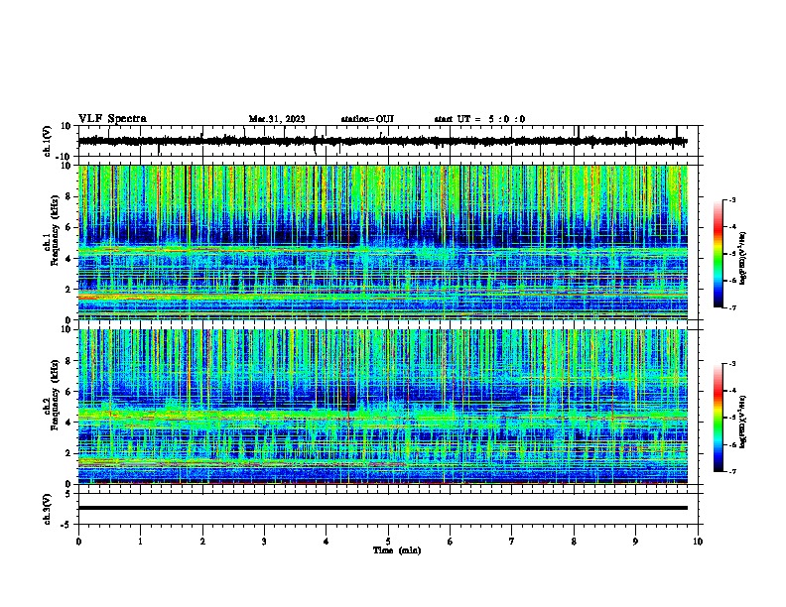Click the 'ch.1(V)' waveform axis label
This screenshot has height=607, width=786.
click(48, 141)
